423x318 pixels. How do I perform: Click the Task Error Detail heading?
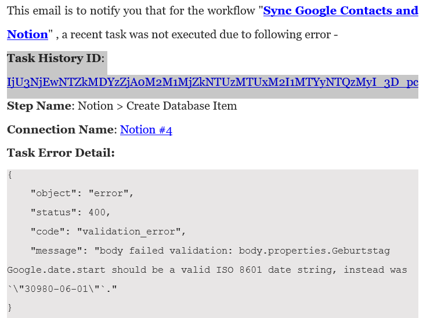click(x=61, y=153)
